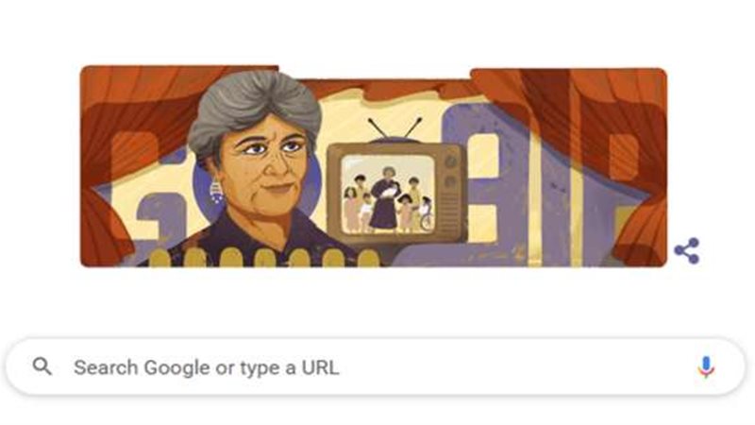Click the woman's dangling blue earring
The height and width of the screenshot is (425, 755).
click(x=216, y=191)
